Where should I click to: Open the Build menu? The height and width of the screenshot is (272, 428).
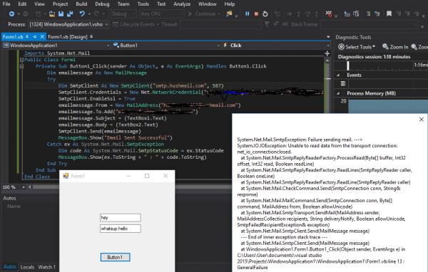coord(81,4)
